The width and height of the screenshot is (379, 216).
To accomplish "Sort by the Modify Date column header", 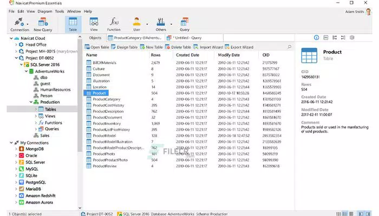I will tap(229, 55).
